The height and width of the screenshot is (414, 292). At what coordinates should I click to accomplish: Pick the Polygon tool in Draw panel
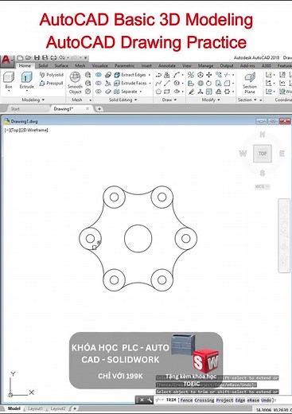[x=158, y=92]
